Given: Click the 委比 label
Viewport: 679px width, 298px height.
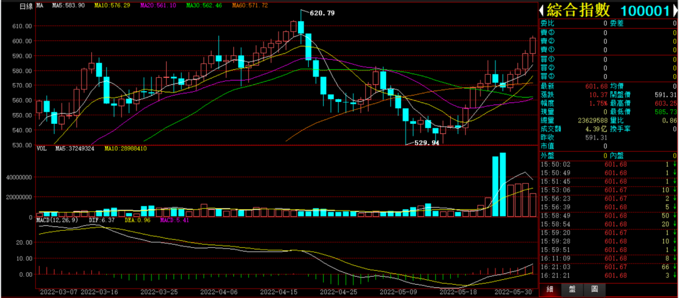Looking at the screenshot, I should tap(548, 23).
